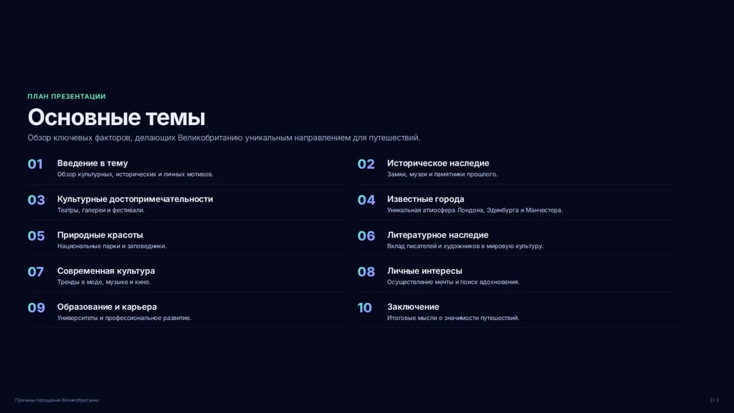The image size is (734, 413).
Task: Select "Культурные достопримечательности" item
Action: click(135, 199)
